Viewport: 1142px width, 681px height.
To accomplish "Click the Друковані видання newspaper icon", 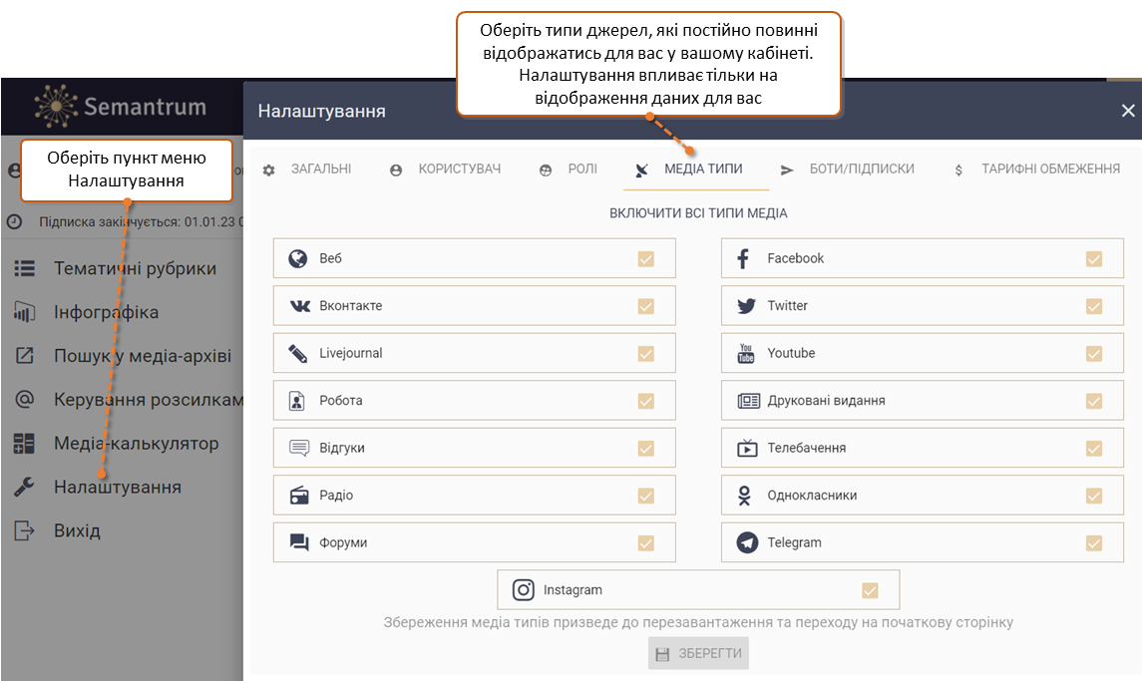I will (x=749, y=401).
